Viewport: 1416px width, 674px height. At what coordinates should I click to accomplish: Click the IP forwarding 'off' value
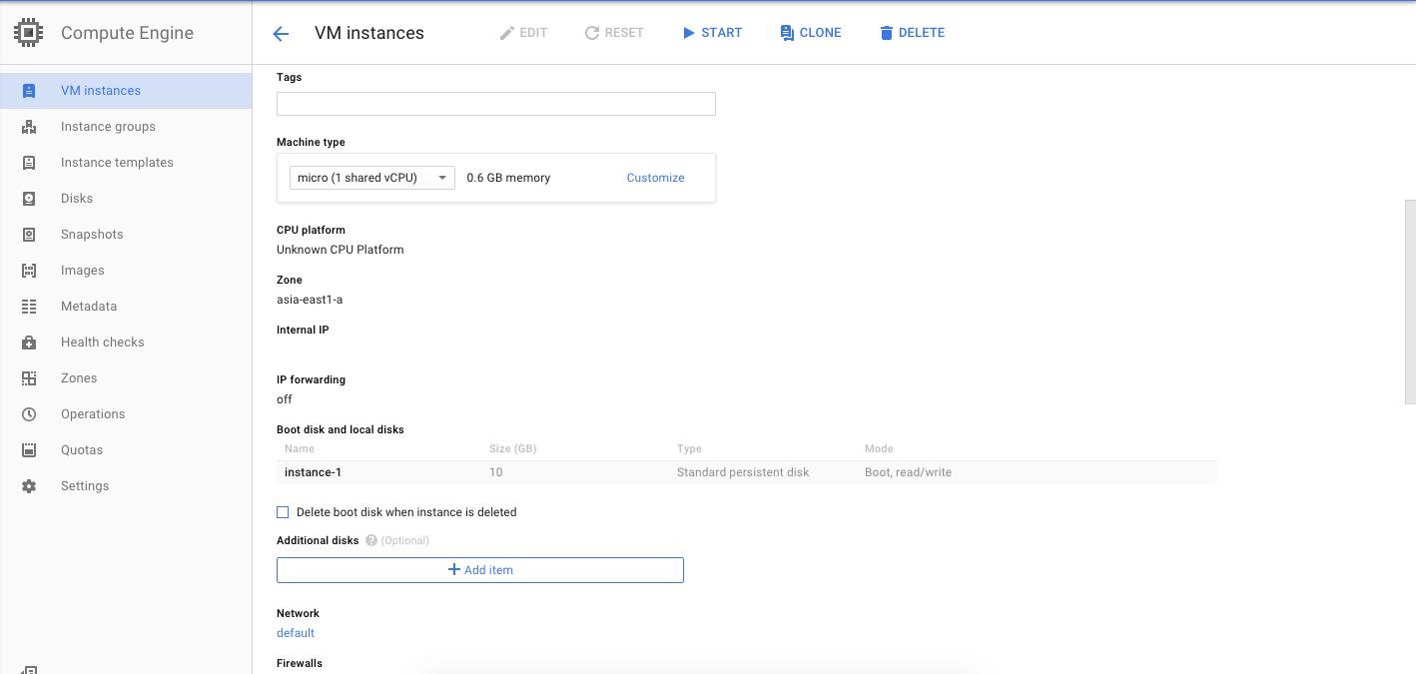pos(285,399)
